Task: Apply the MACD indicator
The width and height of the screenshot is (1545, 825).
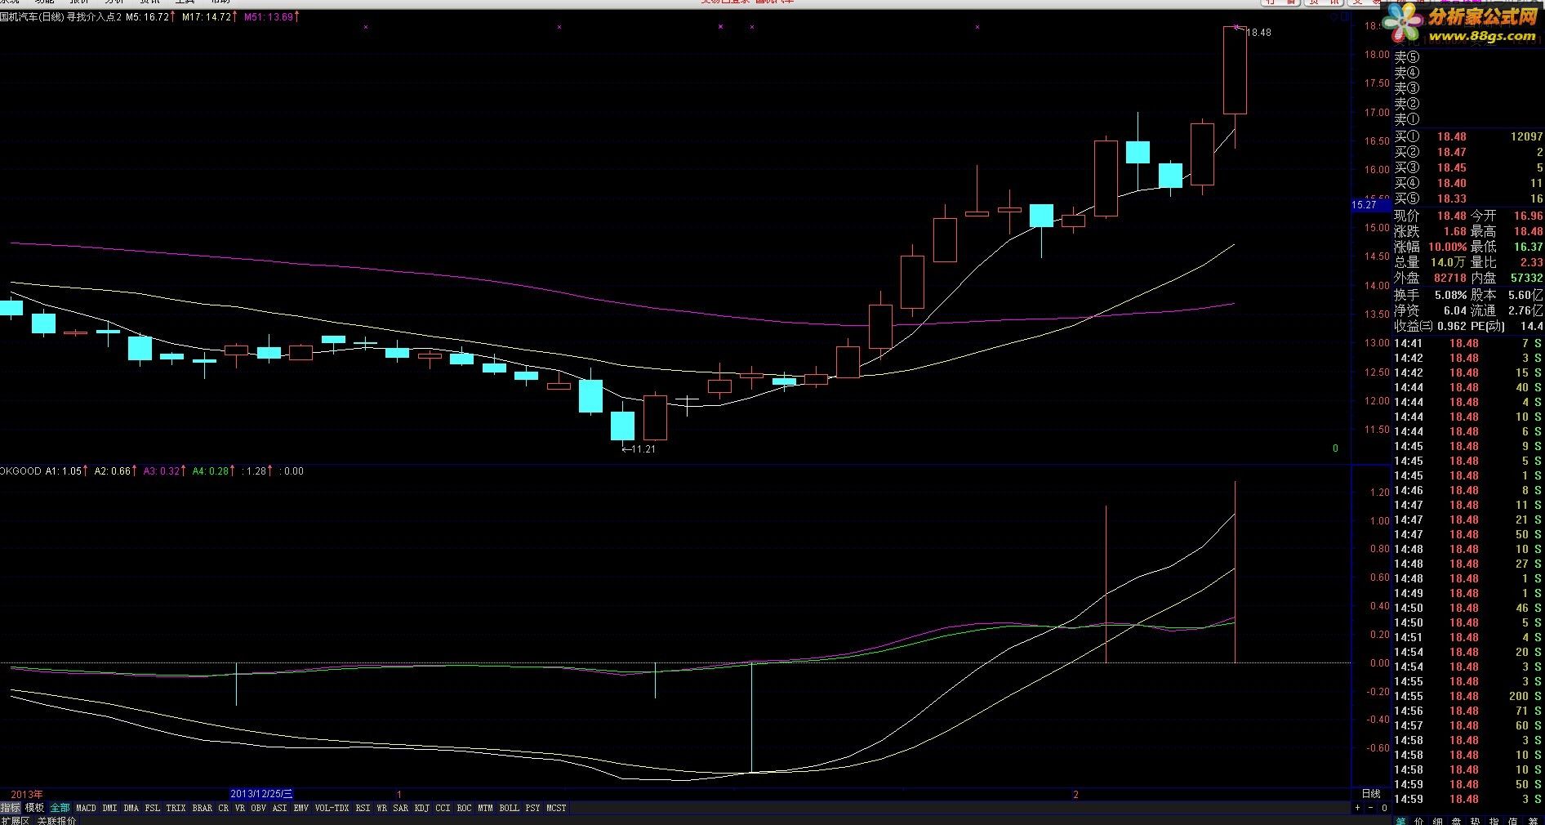Action: point(86,808)
